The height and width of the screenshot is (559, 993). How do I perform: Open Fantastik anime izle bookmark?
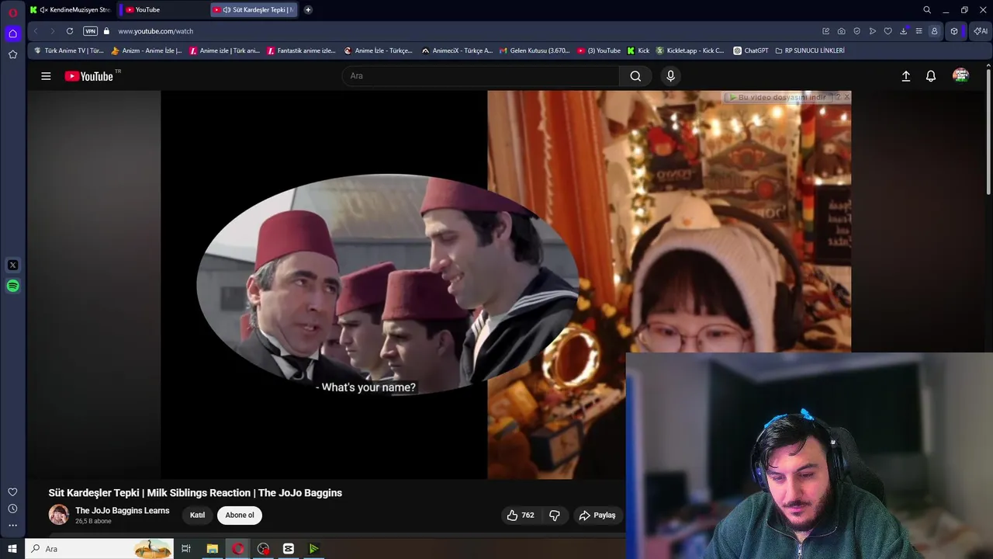(301, 50)
